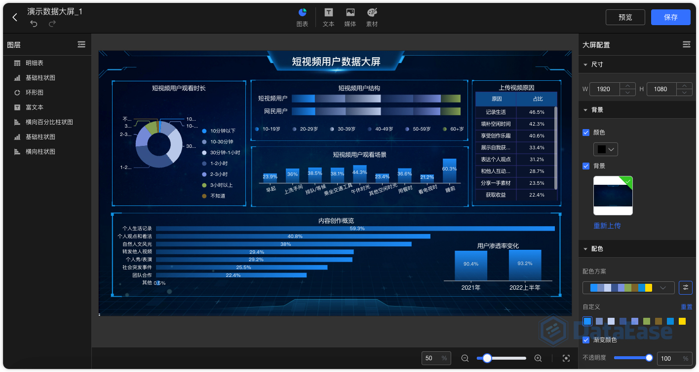The height and width of the screenshot is (372, 699).
Task: Increase the H height stepper
Action: click(x=684, y=86)
